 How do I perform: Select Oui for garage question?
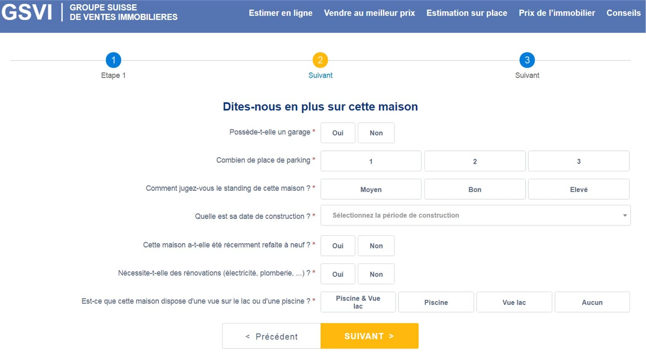click(338, 133)
